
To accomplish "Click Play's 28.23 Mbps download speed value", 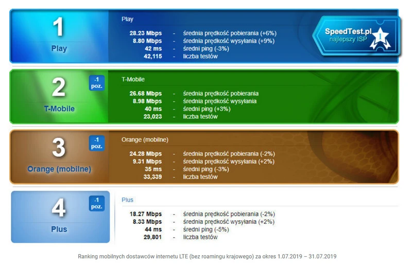I will [x=145, y=33].
